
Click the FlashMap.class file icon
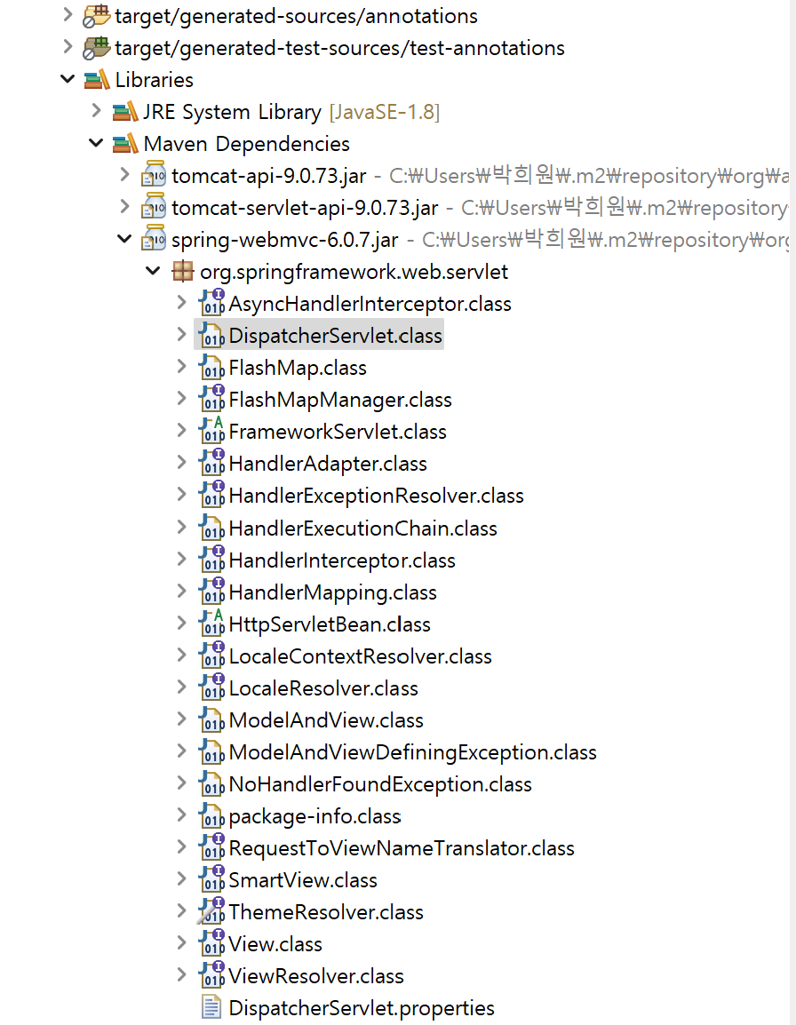[212, 368]
